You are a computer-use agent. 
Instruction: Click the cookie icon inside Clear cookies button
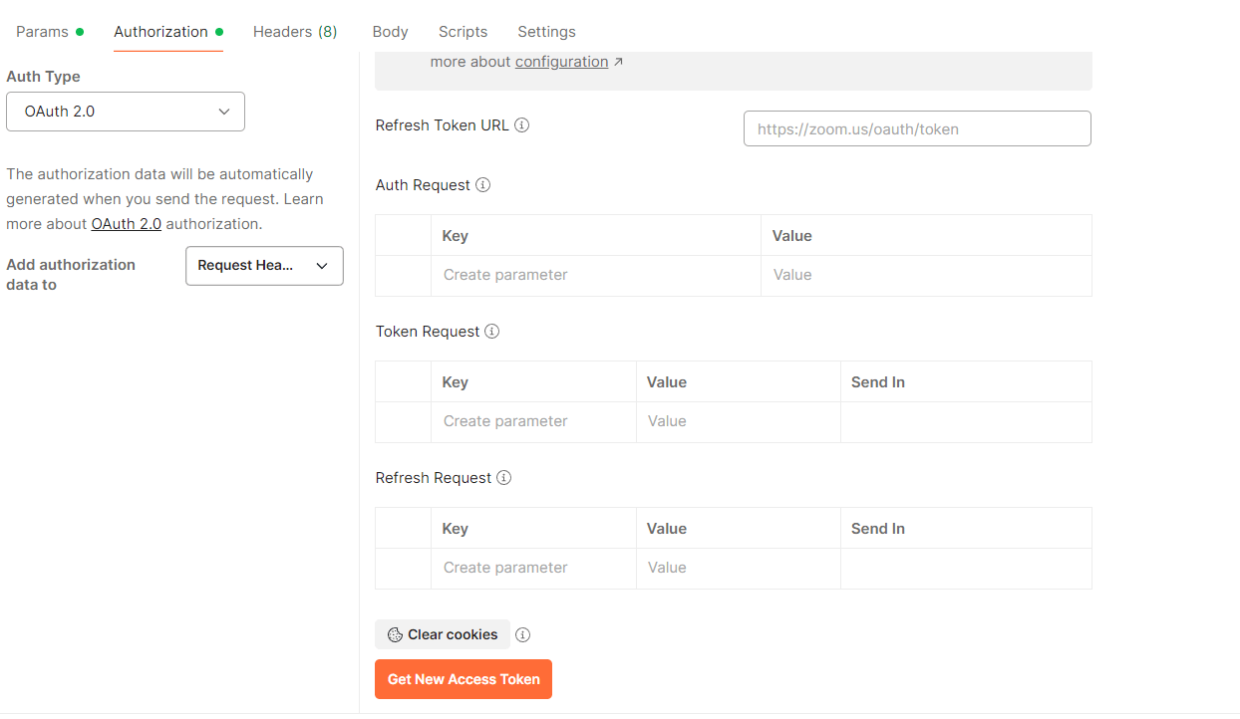393,634
